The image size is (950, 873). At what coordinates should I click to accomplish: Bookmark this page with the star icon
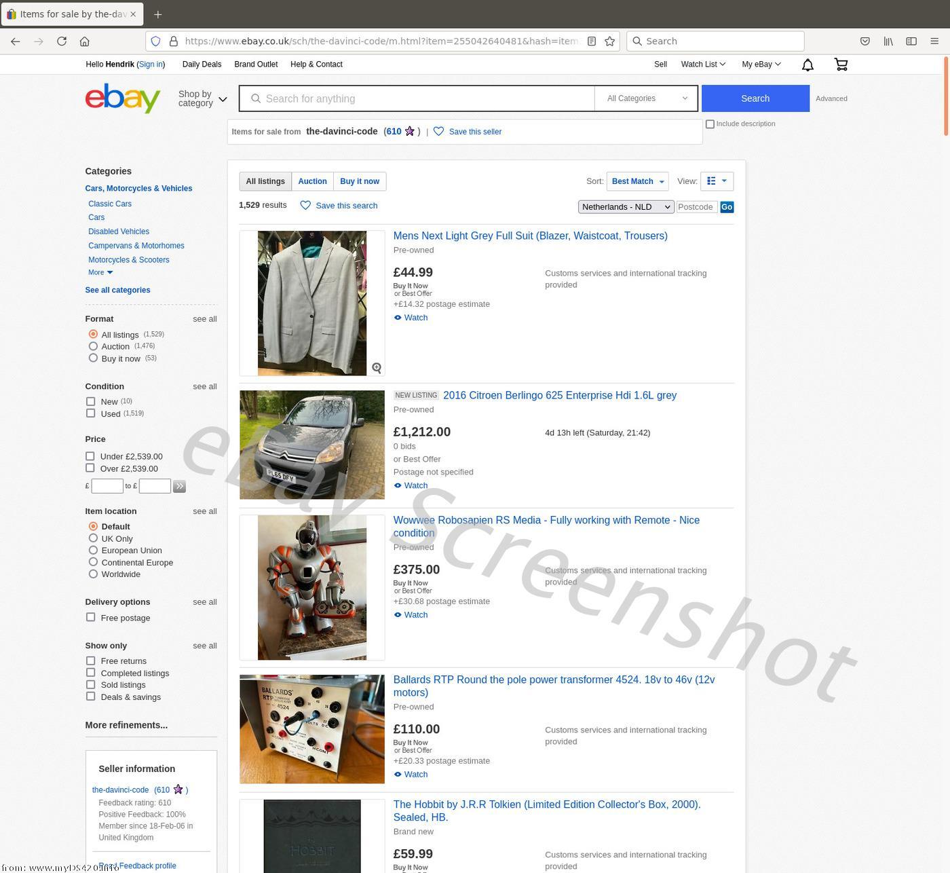pos(610,41)
